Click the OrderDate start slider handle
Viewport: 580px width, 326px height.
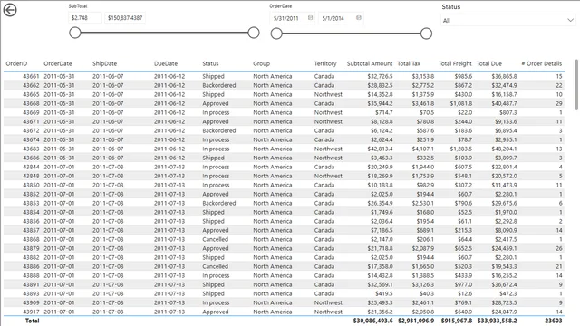[x=276, y=34]
